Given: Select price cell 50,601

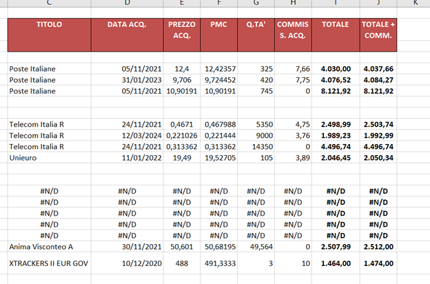Looking at the screenshot, I should coord(182,247).
